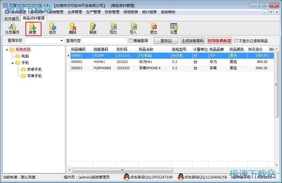The height and width of the screenshot is (183, 282).
Task: Open the 设置 settings icon
Action: [x=174, y=29]
